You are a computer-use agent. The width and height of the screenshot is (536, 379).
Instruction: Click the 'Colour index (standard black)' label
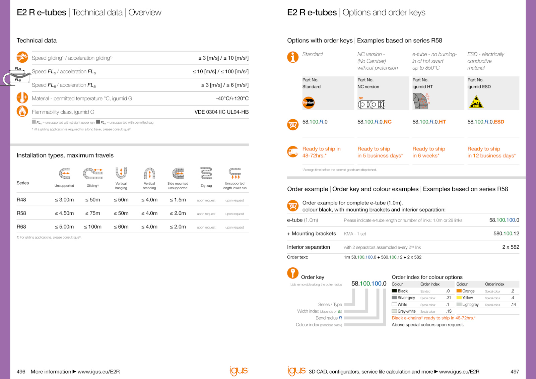pyautogui.click(x=319, y=325)
